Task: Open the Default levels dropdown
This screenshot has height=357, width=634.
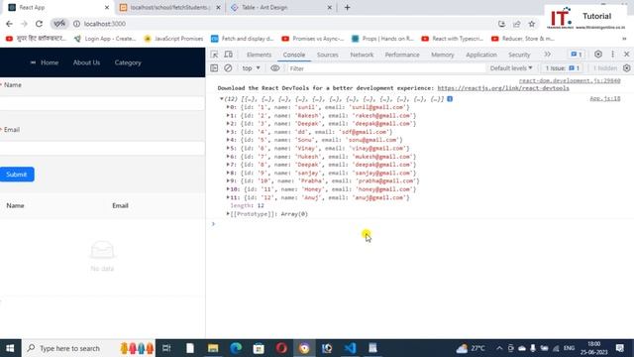Action: coord(511,68)
